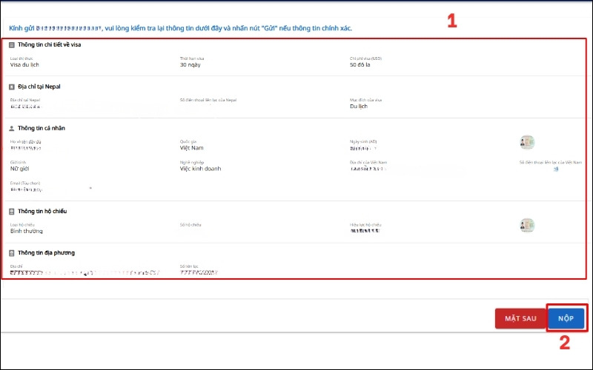Click the Thông tin hộ chiếu section icon

coord(12,212)
